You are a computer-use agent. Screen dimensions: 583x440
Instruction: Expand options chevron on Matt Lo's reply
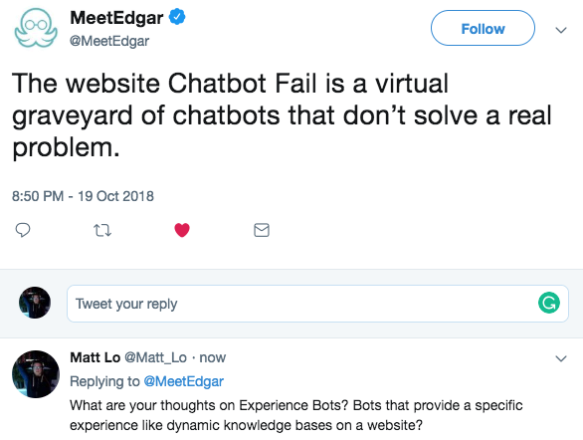[561, 358]
